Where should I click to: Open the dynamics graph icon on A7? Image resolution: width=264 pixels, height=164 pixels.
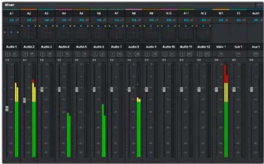point(122,20)
